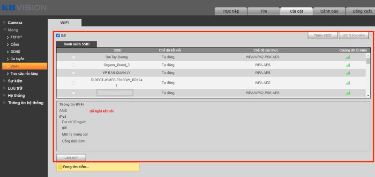This screenshot has width=375, height=177.
Task: Select radio button for Dai Tay Duong
Action: [x=74, y=57]
